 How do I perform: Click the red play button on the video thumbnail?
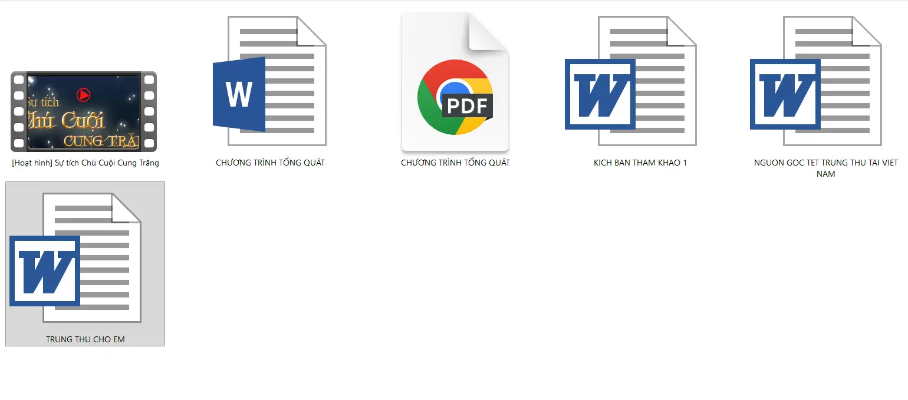click(84, 94)
